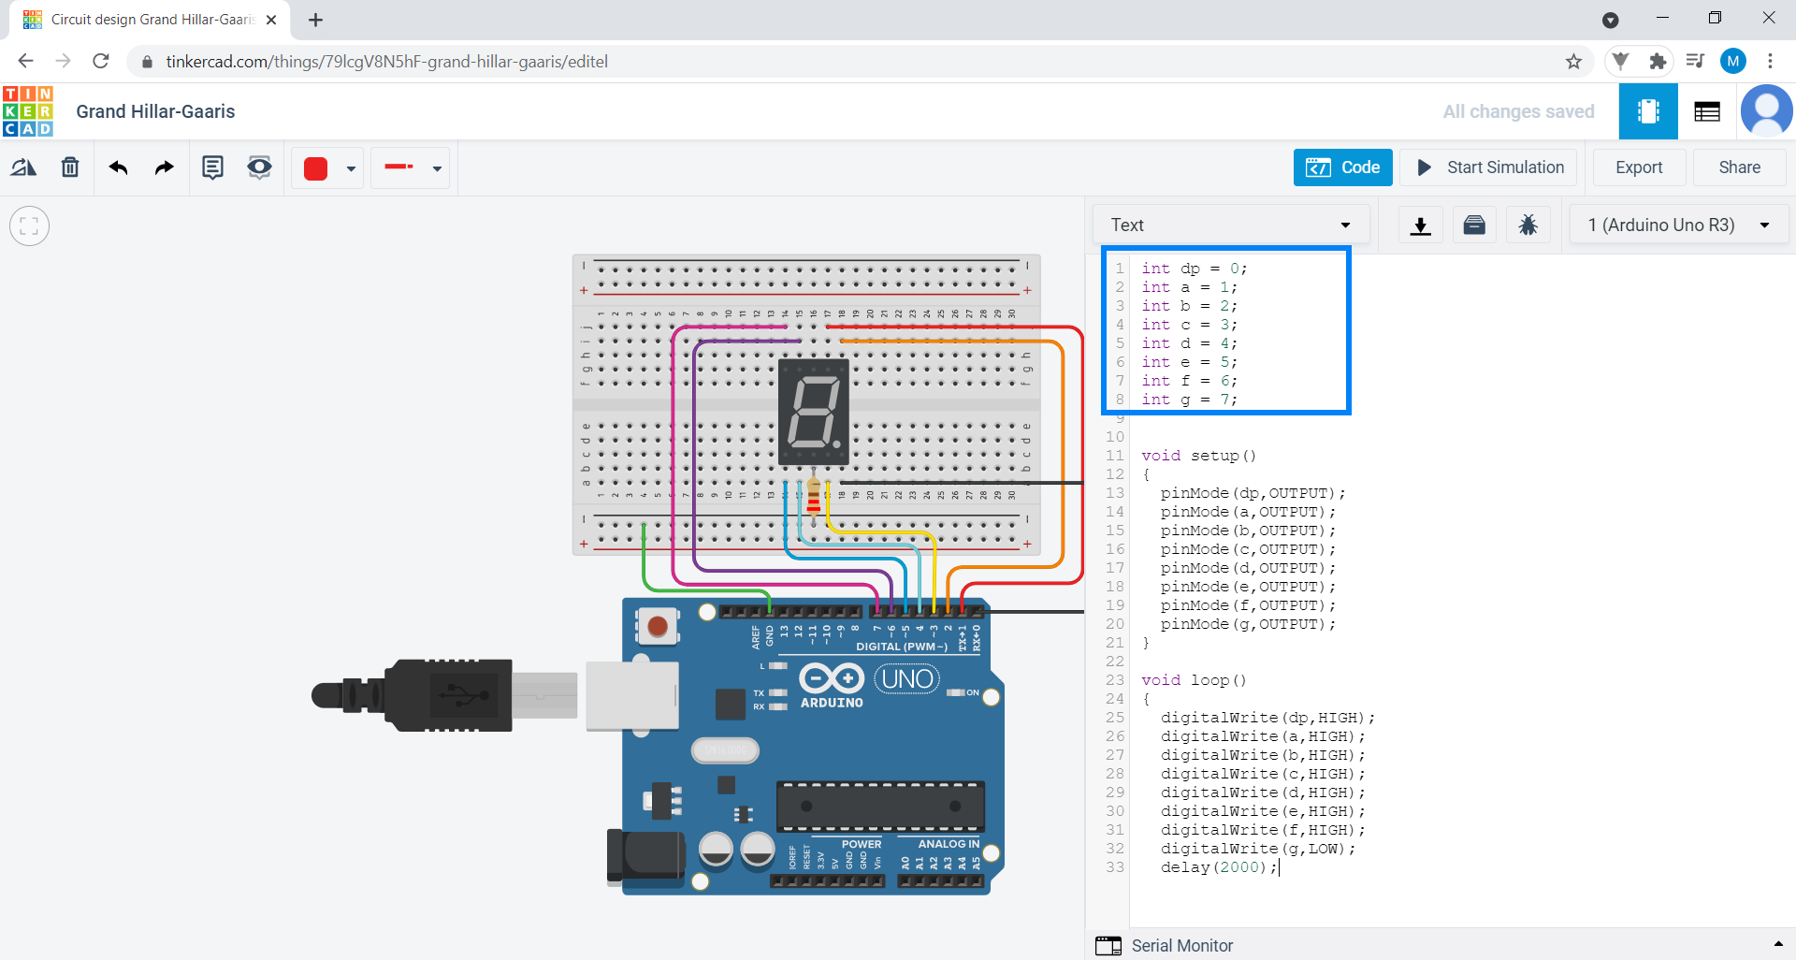Click the All changes saved status

pyautogui.click(x=1518, y=111)
